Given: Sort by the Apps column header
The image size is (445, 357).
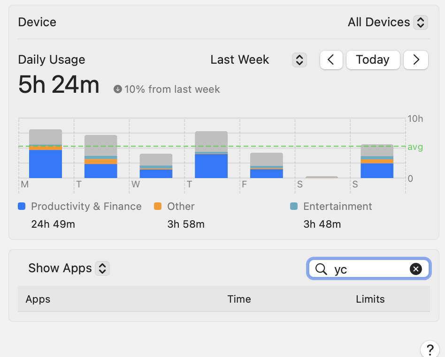Looking at the screenshot, I should (38, 299).
